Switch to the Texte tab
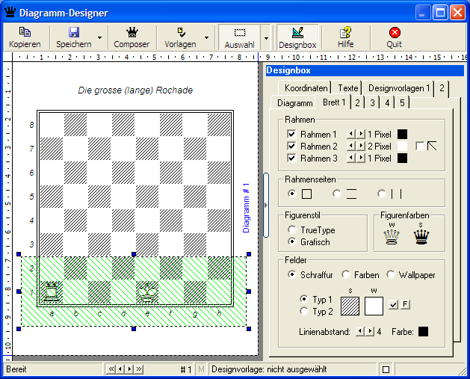Image resolution: width=470 pixels, height=379 pixels. coord(347,88)
